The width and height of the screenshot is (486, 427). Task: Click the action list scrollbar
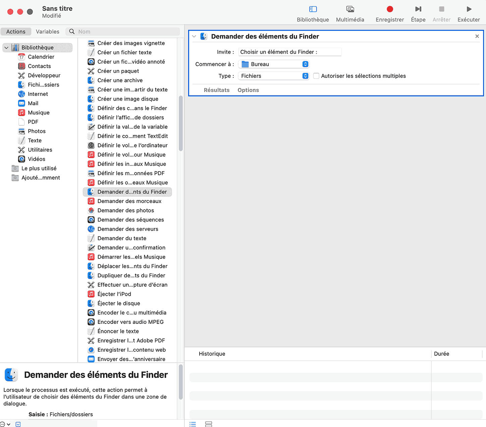point(181,124)
